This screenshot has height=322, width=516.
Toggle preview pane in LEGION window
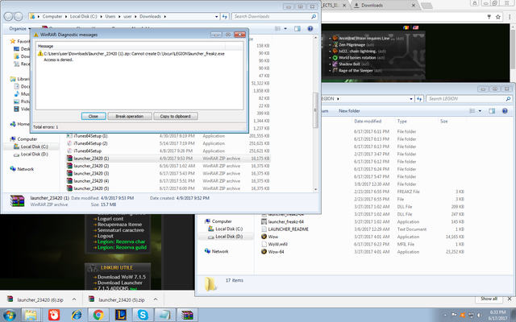tap(492, 111)
